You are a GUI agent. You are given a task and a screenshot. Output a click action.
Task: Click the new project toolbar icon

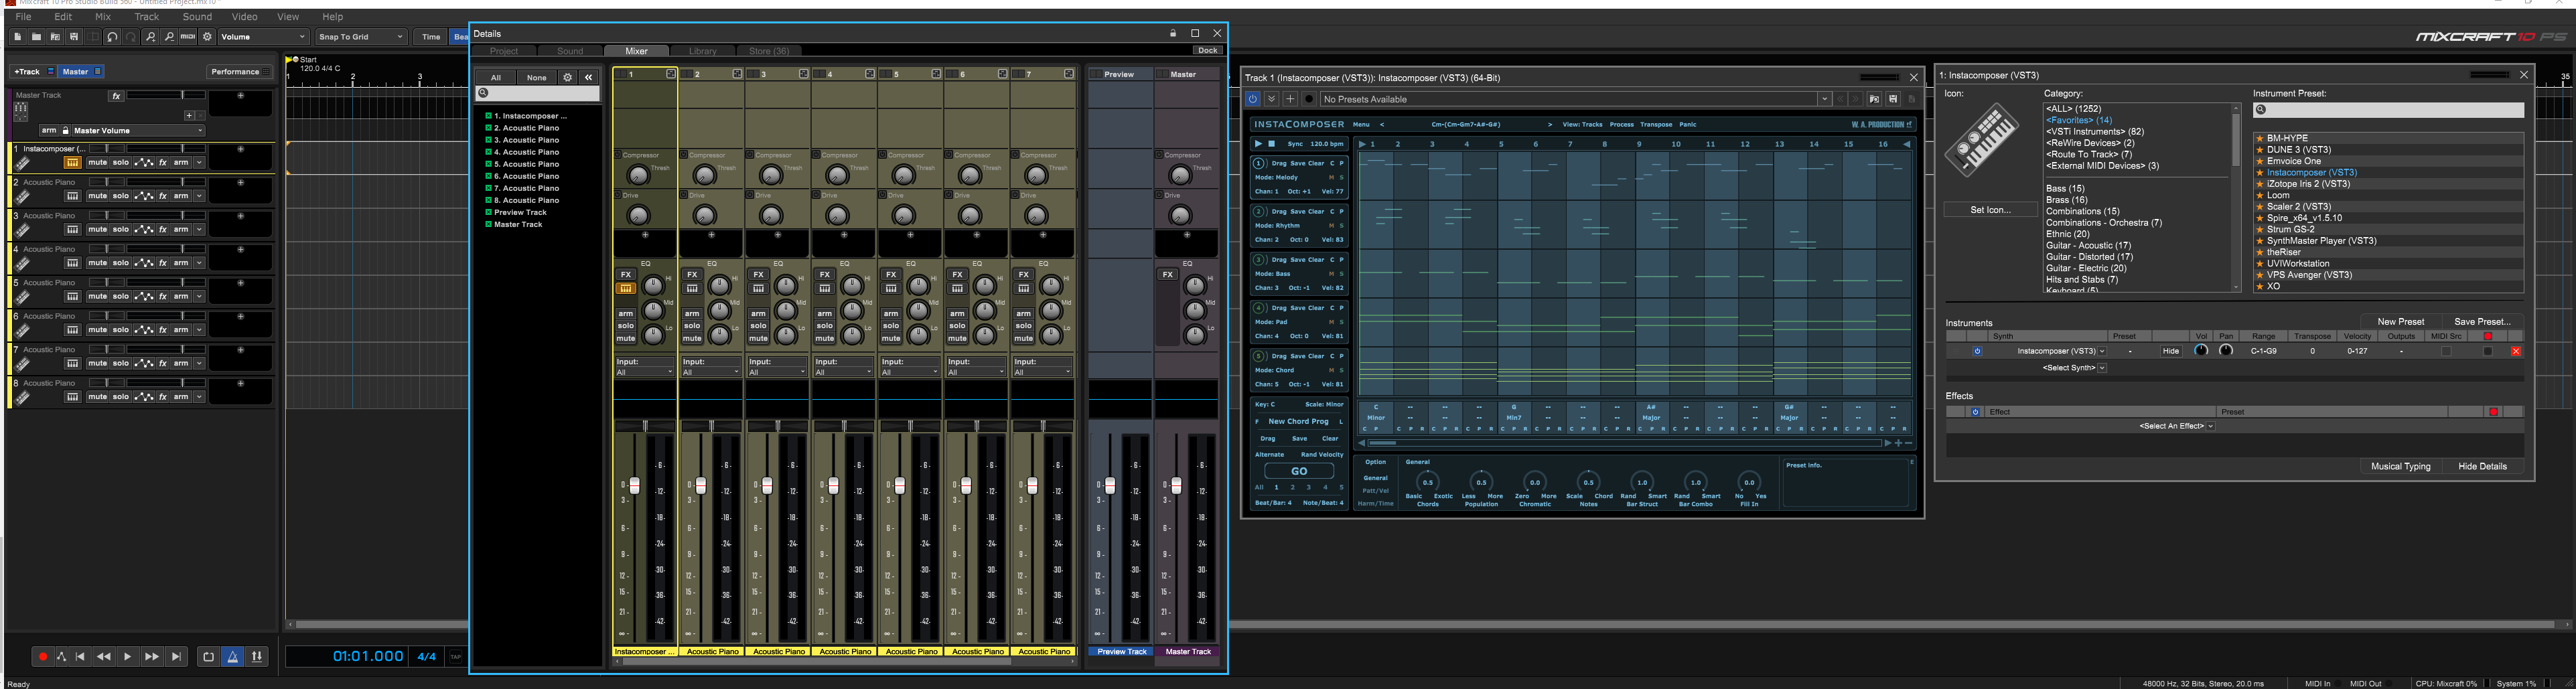pos(18,37)
